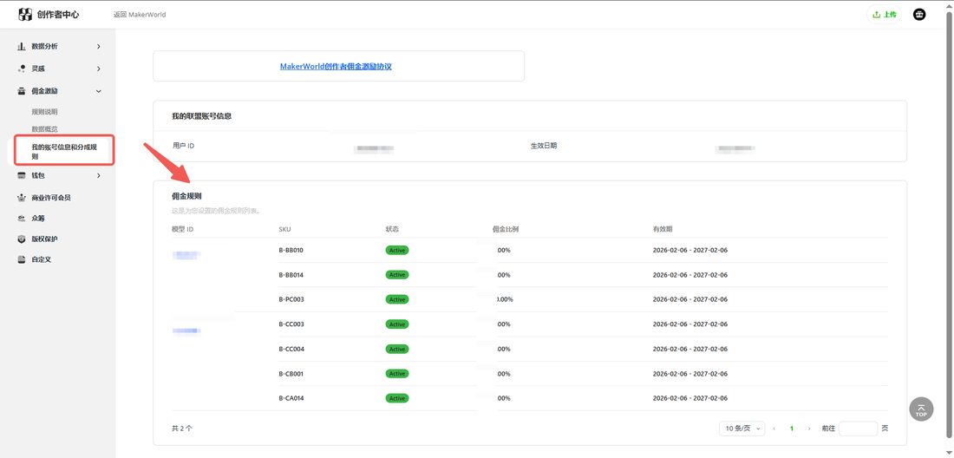Click Active badge in B-PC003 row
The image size is (954, 458).
396,299
